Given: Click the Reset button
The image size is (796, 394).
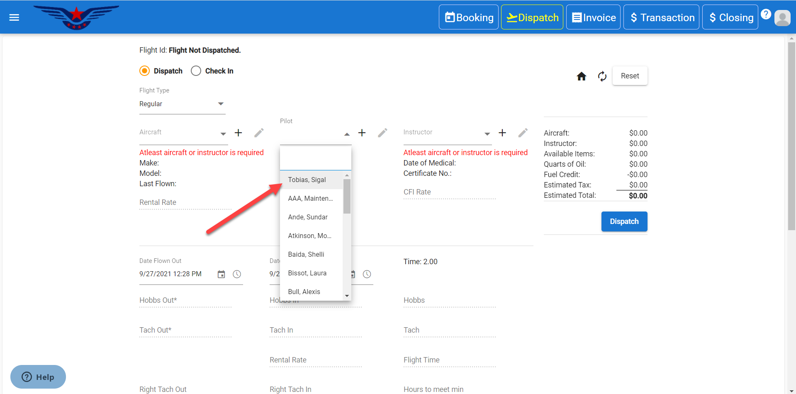Looking at the screenshot, I should click(x=630, y=76).
